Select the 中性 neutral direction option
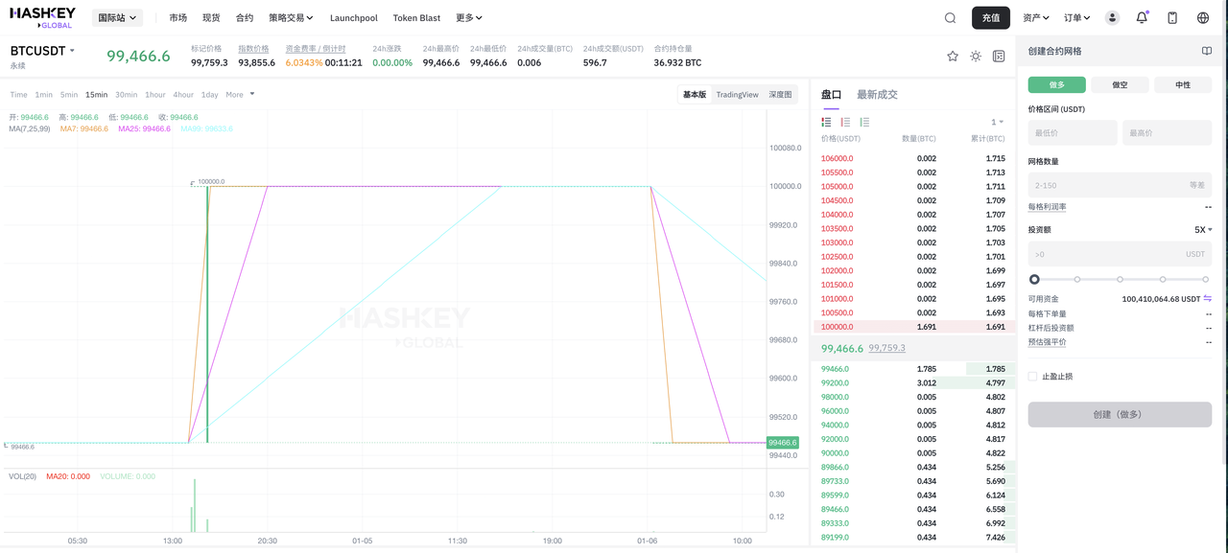This screenshot has width=1228, height=553. click(x=1183, y=85)
